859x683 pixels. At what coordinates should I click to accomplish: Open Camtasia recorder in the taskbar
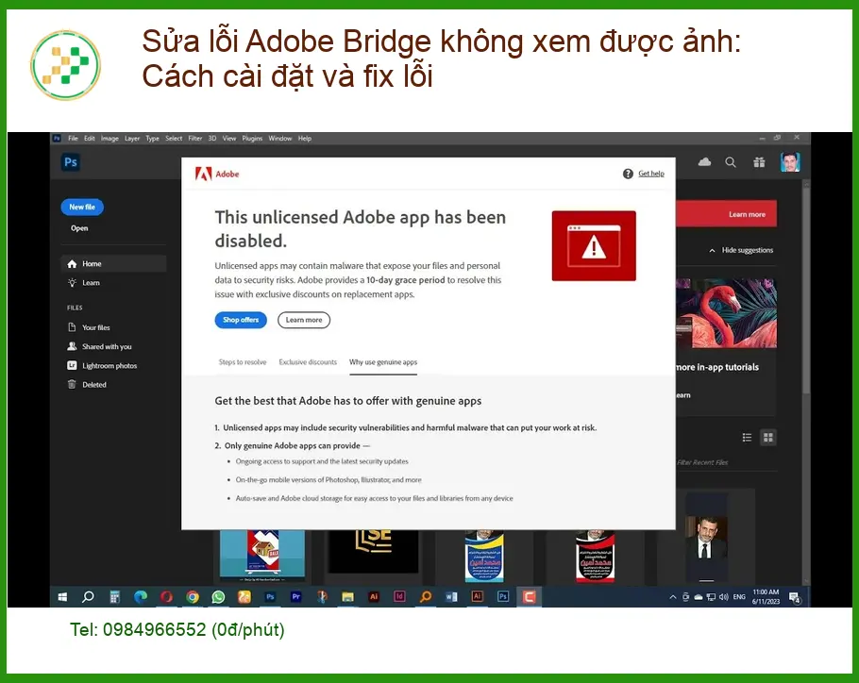pos(530,597)
